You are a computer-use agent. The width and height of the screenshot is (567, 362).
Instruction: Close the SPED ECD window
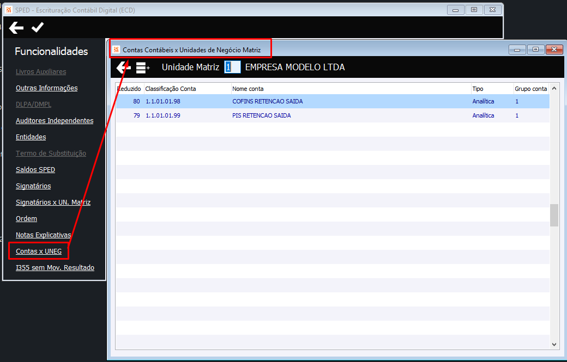492,10
